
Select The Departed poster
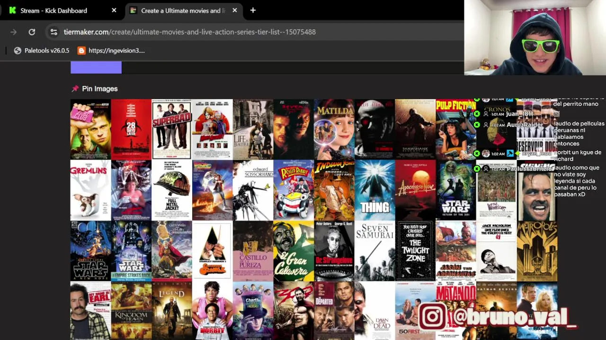pos(334,311)
